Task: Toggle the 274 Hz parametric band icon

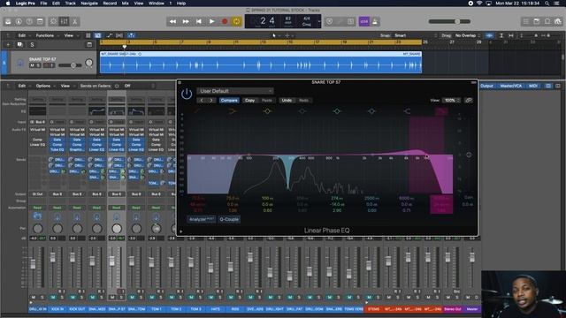Action: 337,111
